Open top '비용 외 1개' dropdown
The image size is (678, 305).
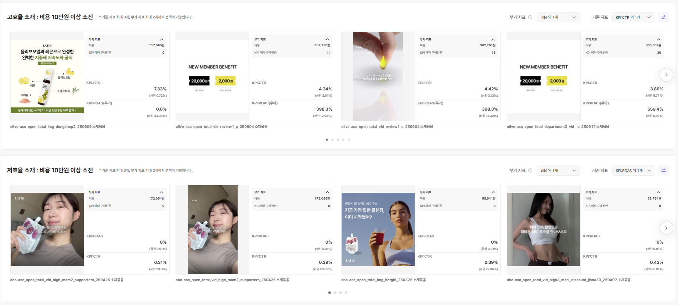[x=558, y=17]
